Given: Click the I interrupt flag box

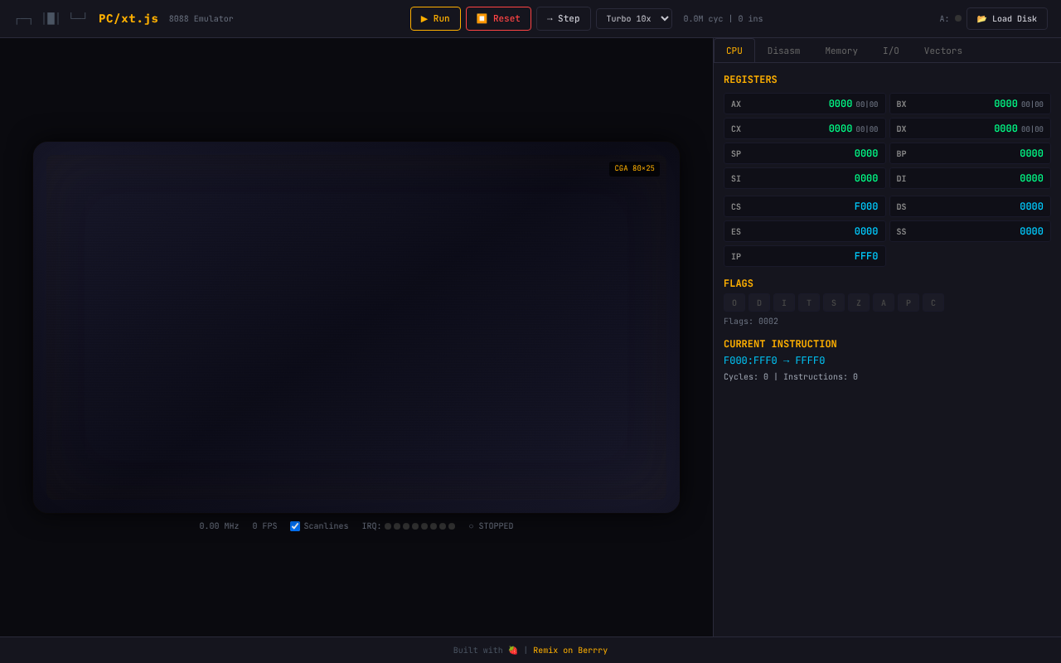Looking at the screenshot, I should [784, 303].
